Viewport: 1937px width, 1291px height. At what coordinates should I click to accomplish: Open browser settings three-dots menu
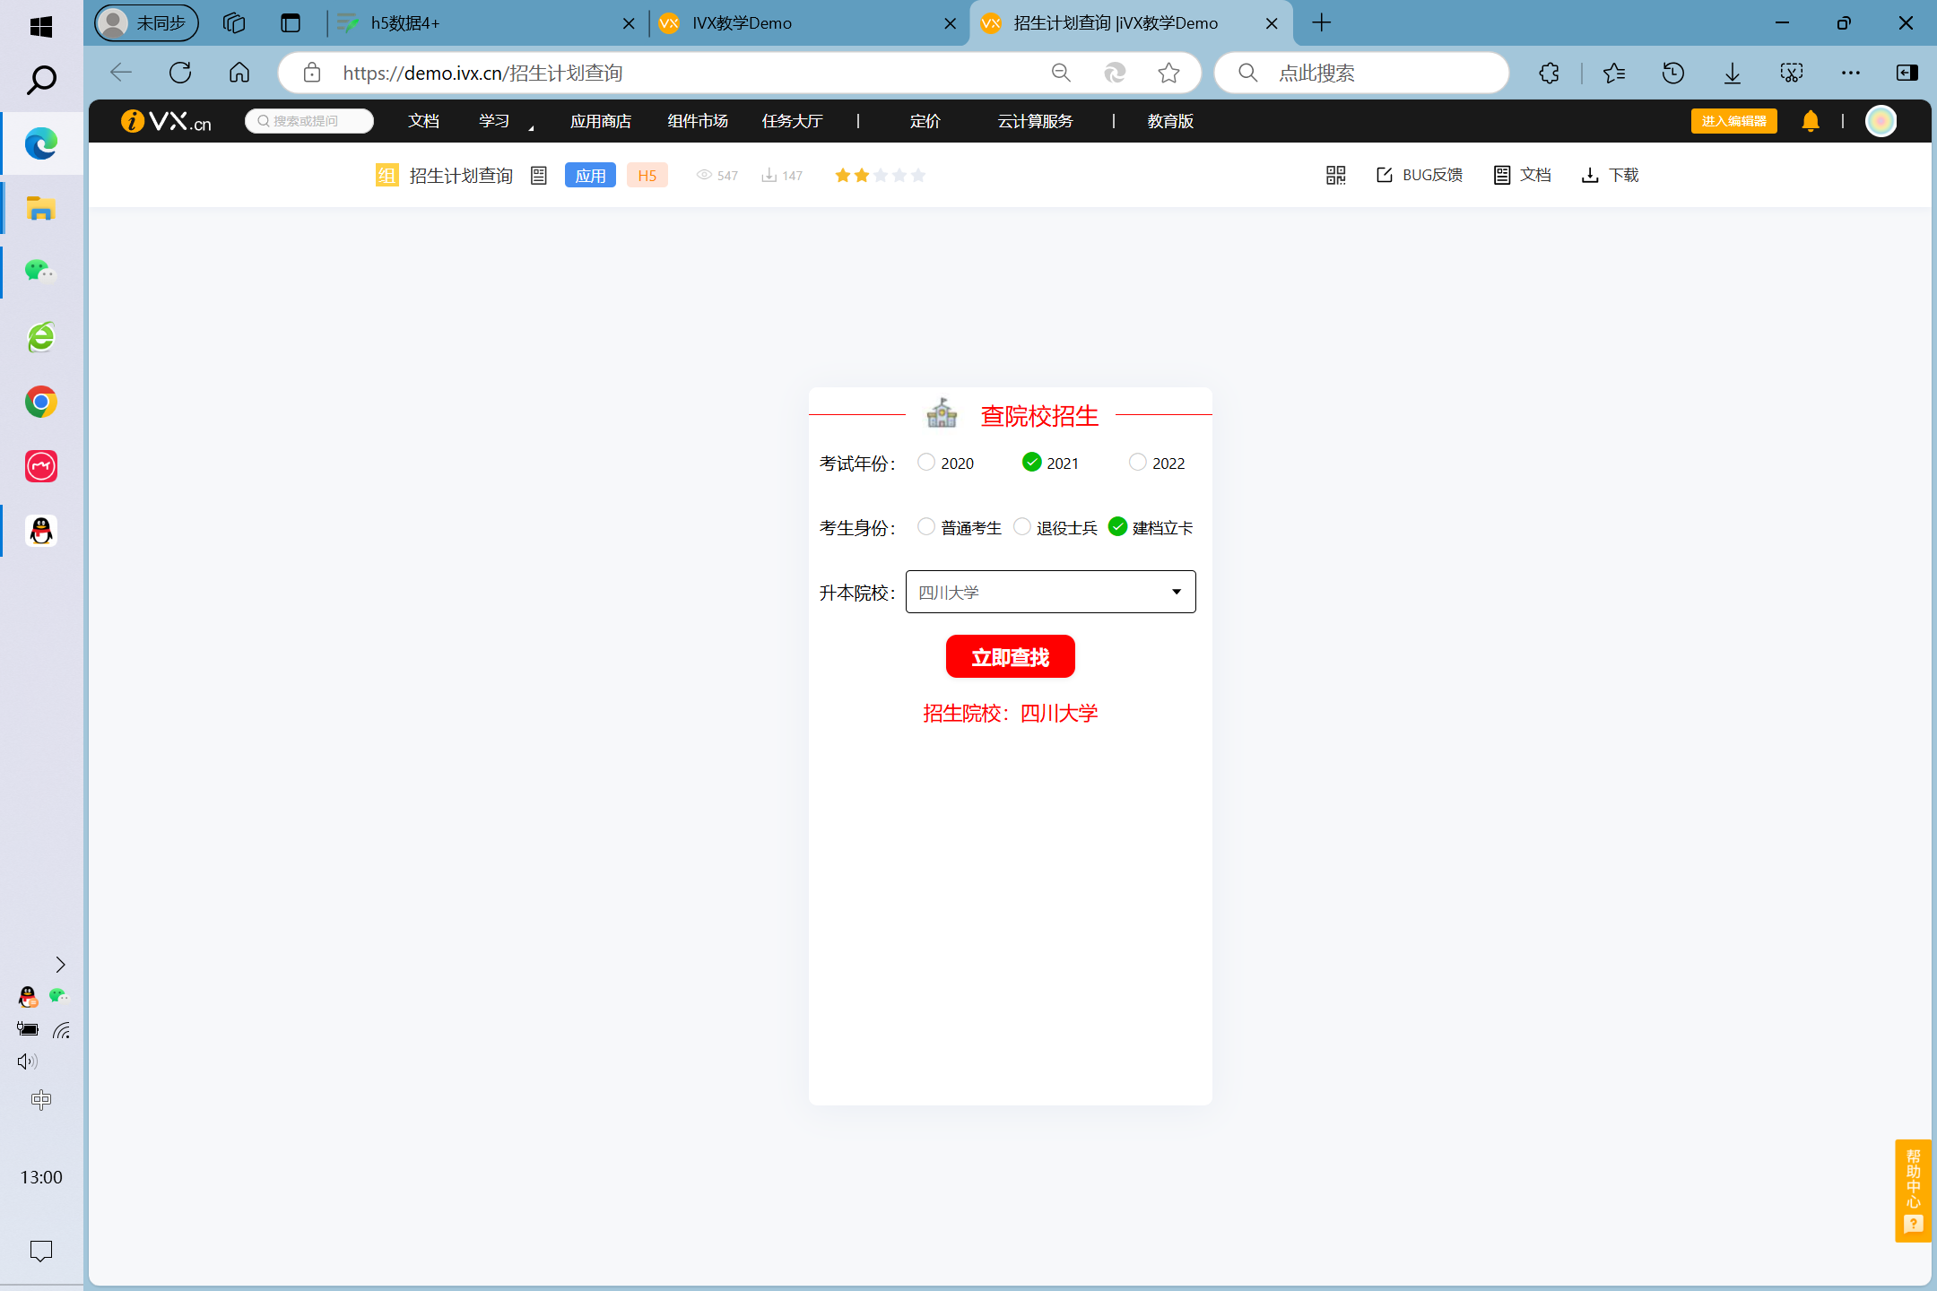pyautogui.click(x=1851, y=73)
